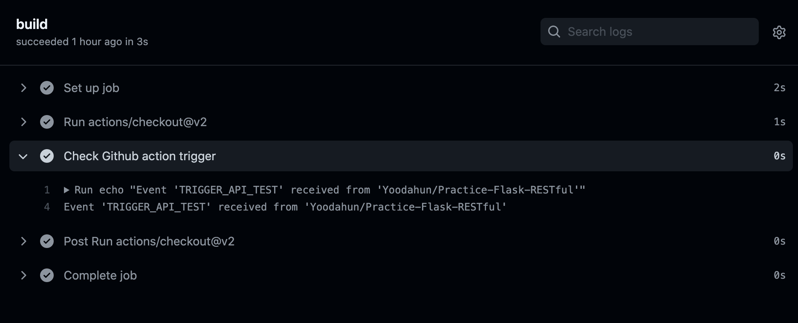The width and height of the screenshot is (798, 323).
Task: Click the build job title
Action: [32, 24]
